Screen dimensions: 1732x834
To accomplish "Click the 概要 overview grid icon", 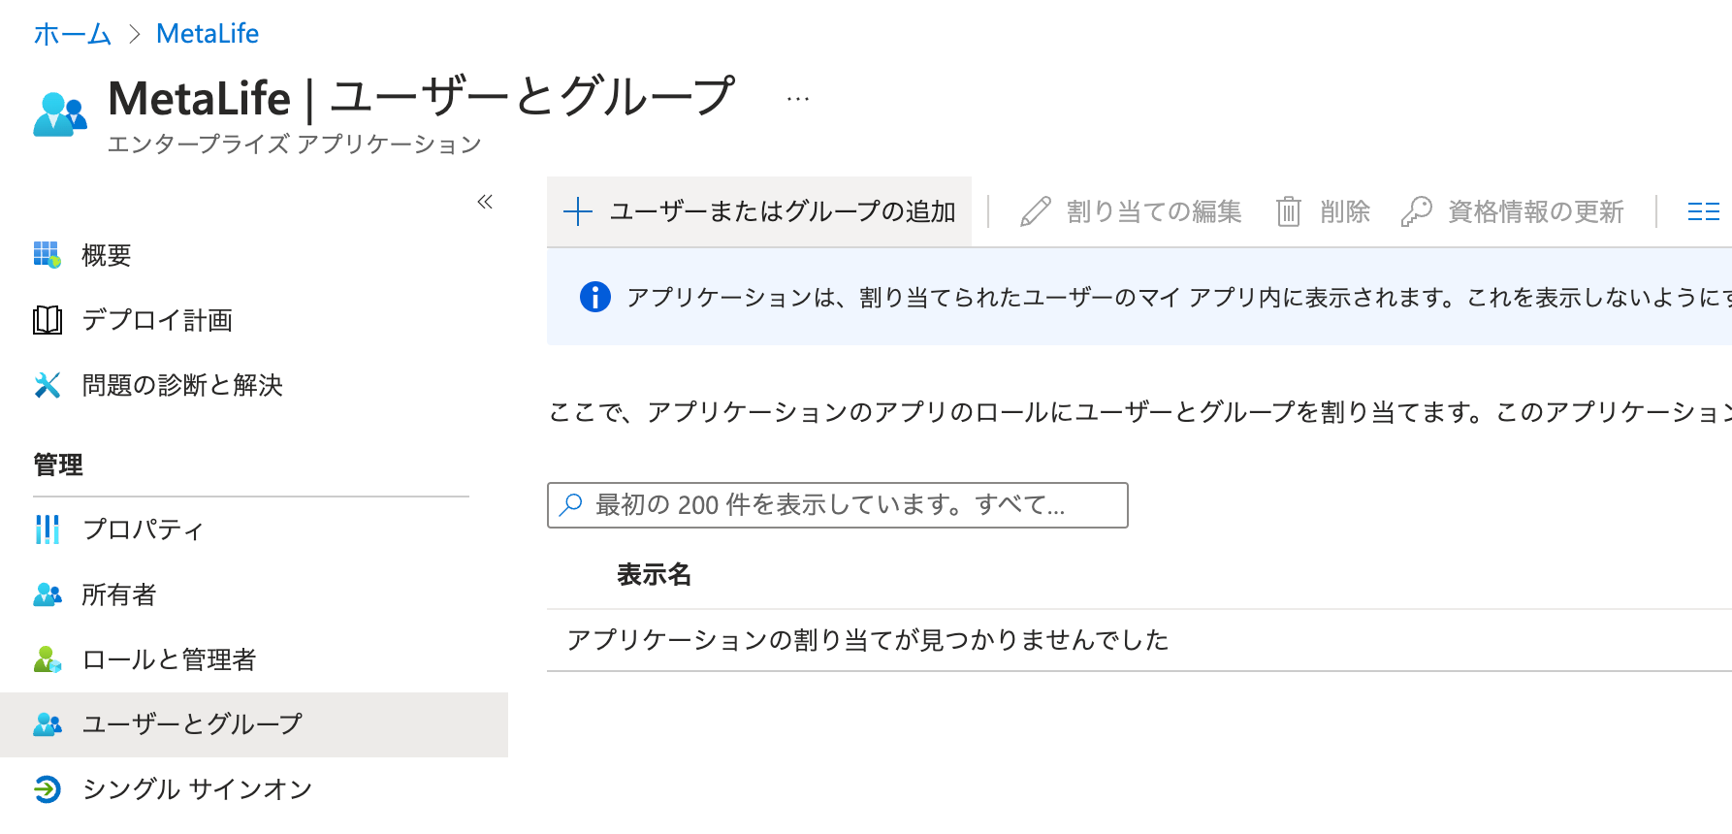I will [48, 255].
